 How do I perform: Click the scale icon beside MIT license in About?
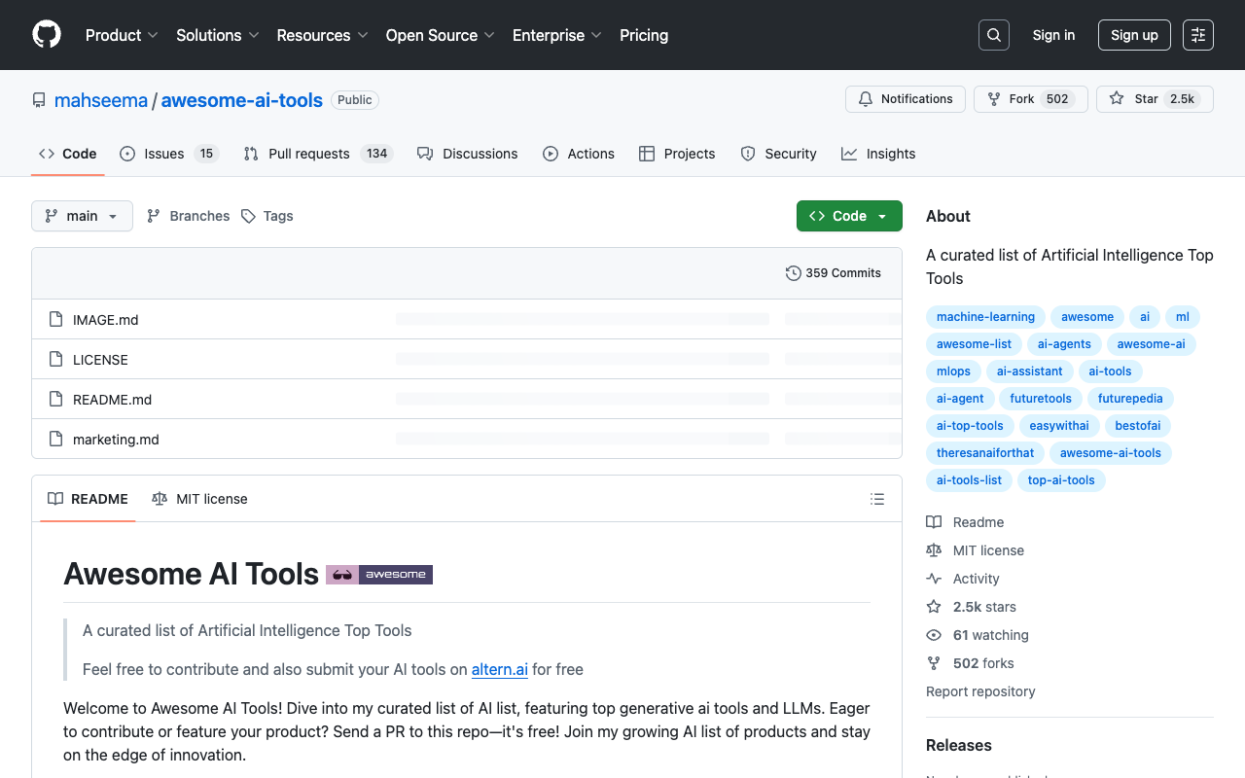(x=934, y=550)
